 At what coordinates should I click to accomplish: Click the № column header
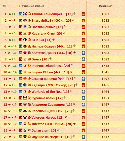point(4,6)
